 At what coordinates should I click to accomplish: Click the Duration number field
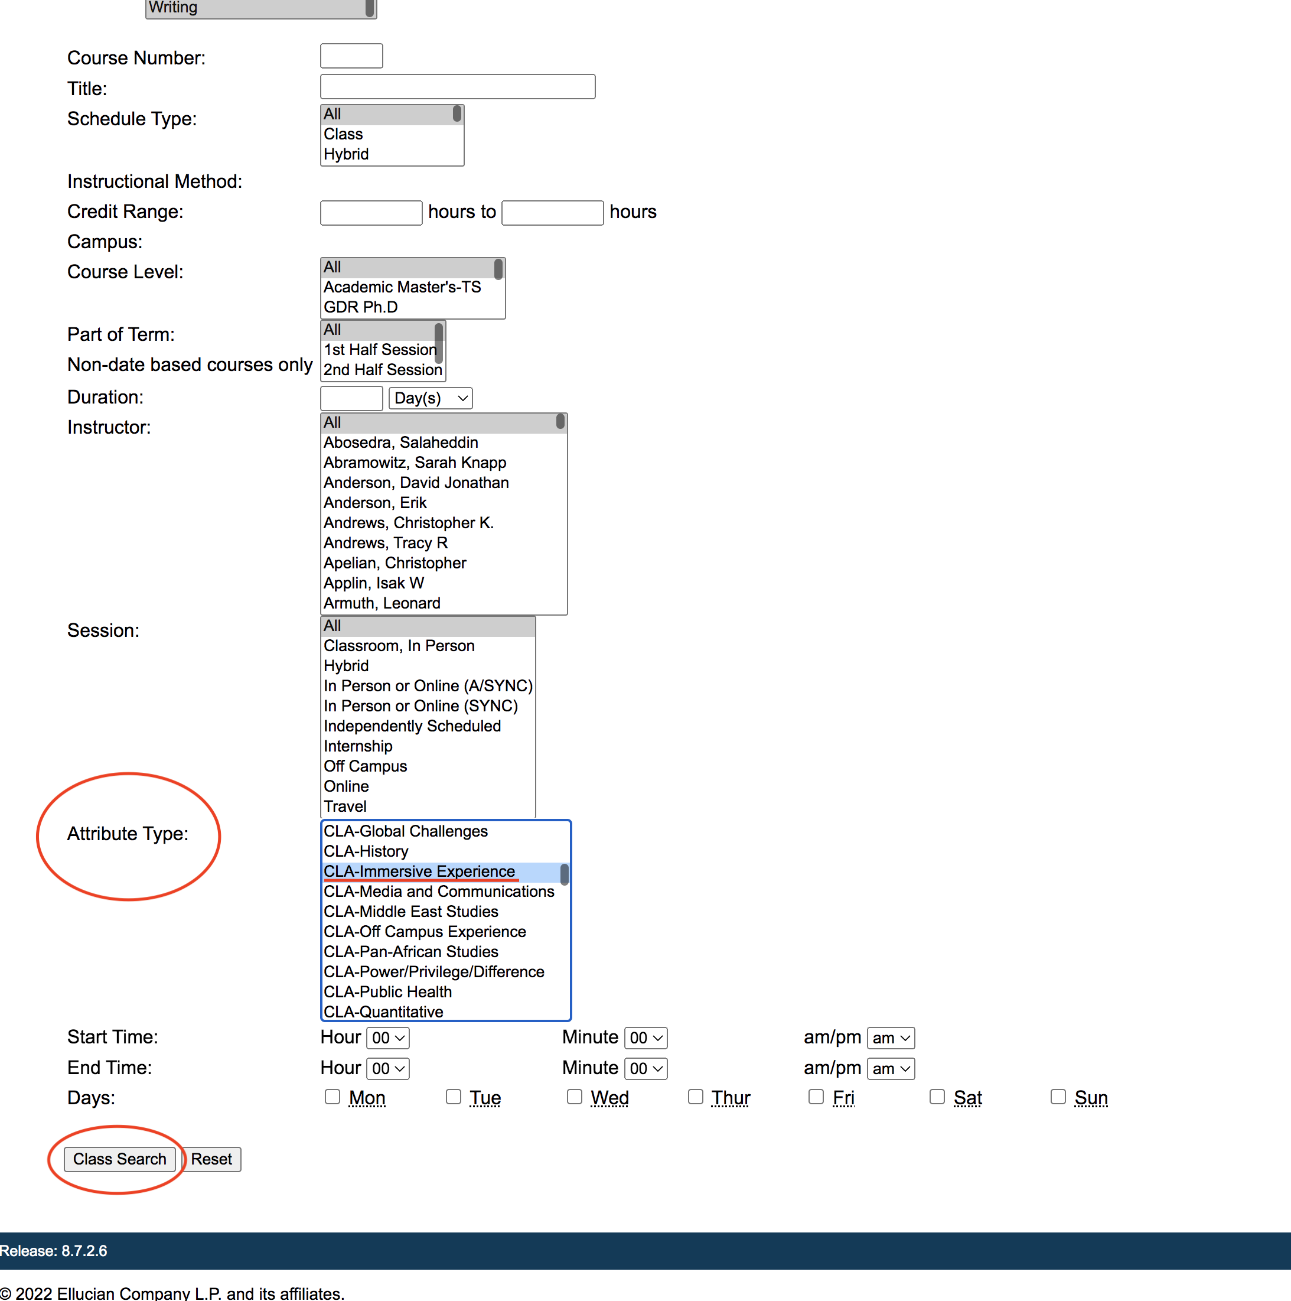(351, 398)
